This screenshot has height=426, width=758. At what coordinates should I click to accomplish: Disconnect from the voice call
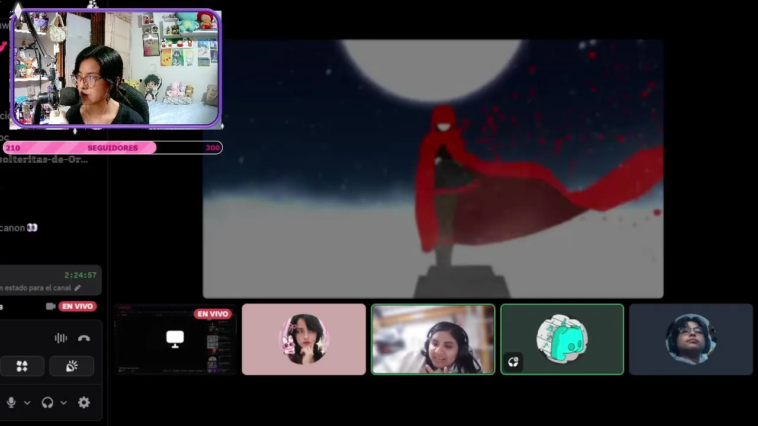coord(84,338)
